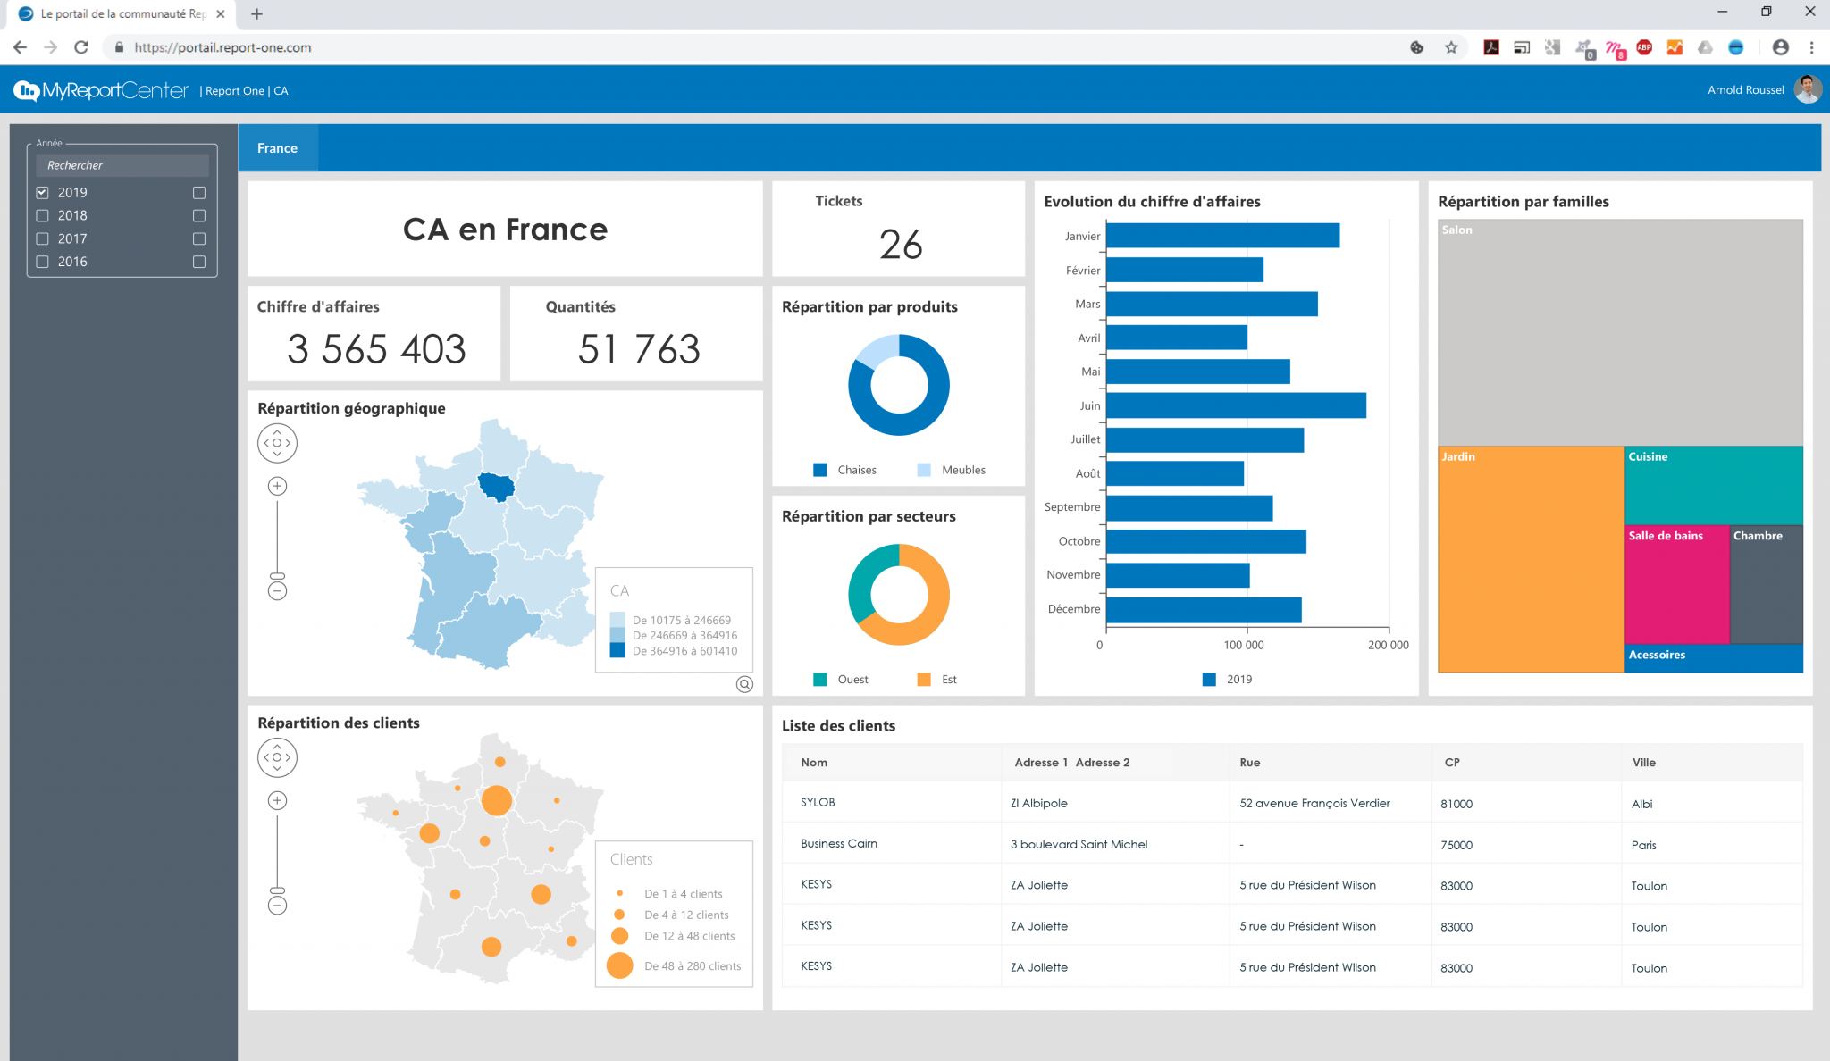This screenshot has width=1830, height=1061.
Task: Enable the 2016 year filter
Action: 42,262
